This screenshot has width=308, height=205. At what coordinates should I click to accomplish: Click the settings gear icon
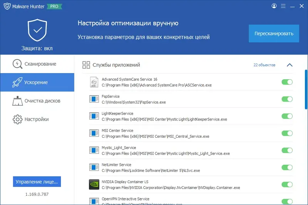point(17,119)
